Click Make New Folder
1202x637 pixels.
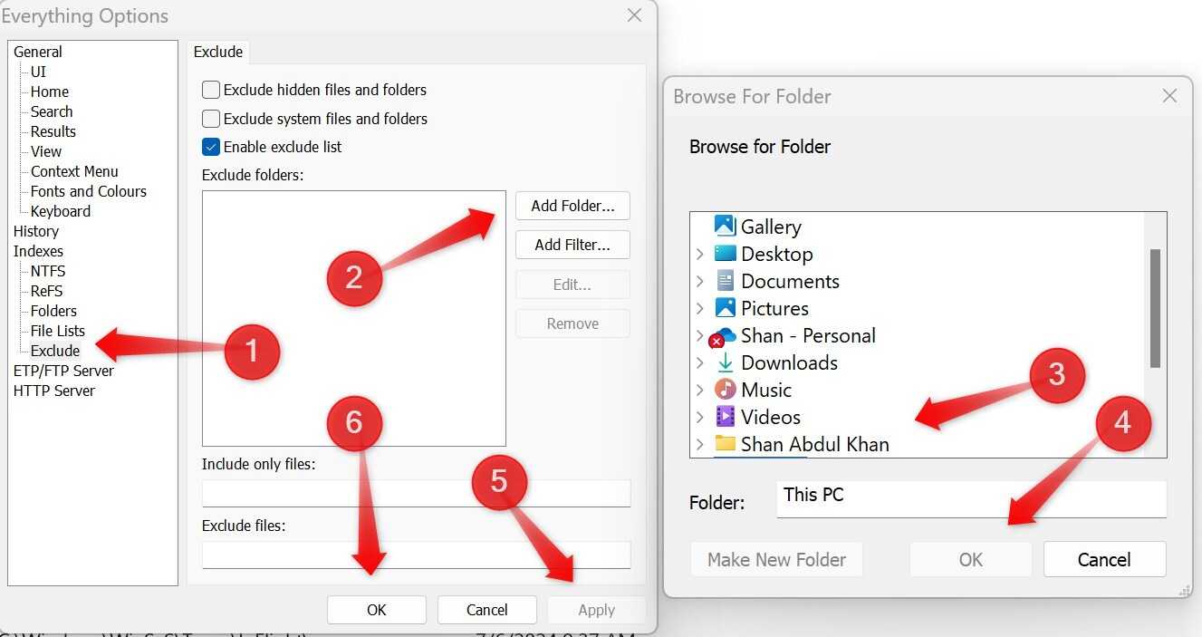coord(776,559)
